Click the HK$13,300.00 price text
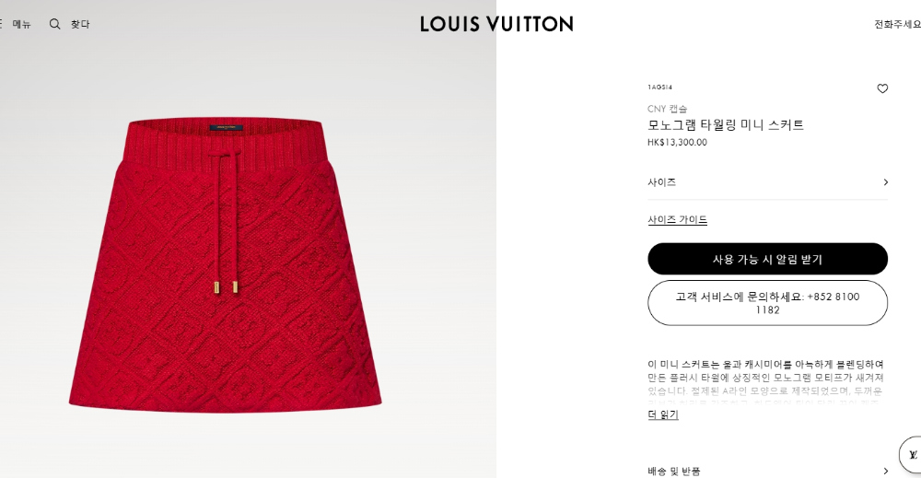The height and width of the screenshot is (478, 921). pos(677,142)
